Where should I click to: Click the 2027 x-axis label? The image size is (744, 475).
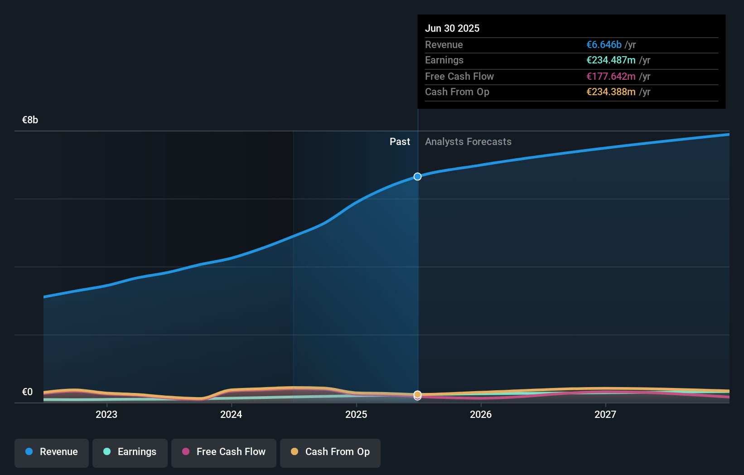point(605,415)
